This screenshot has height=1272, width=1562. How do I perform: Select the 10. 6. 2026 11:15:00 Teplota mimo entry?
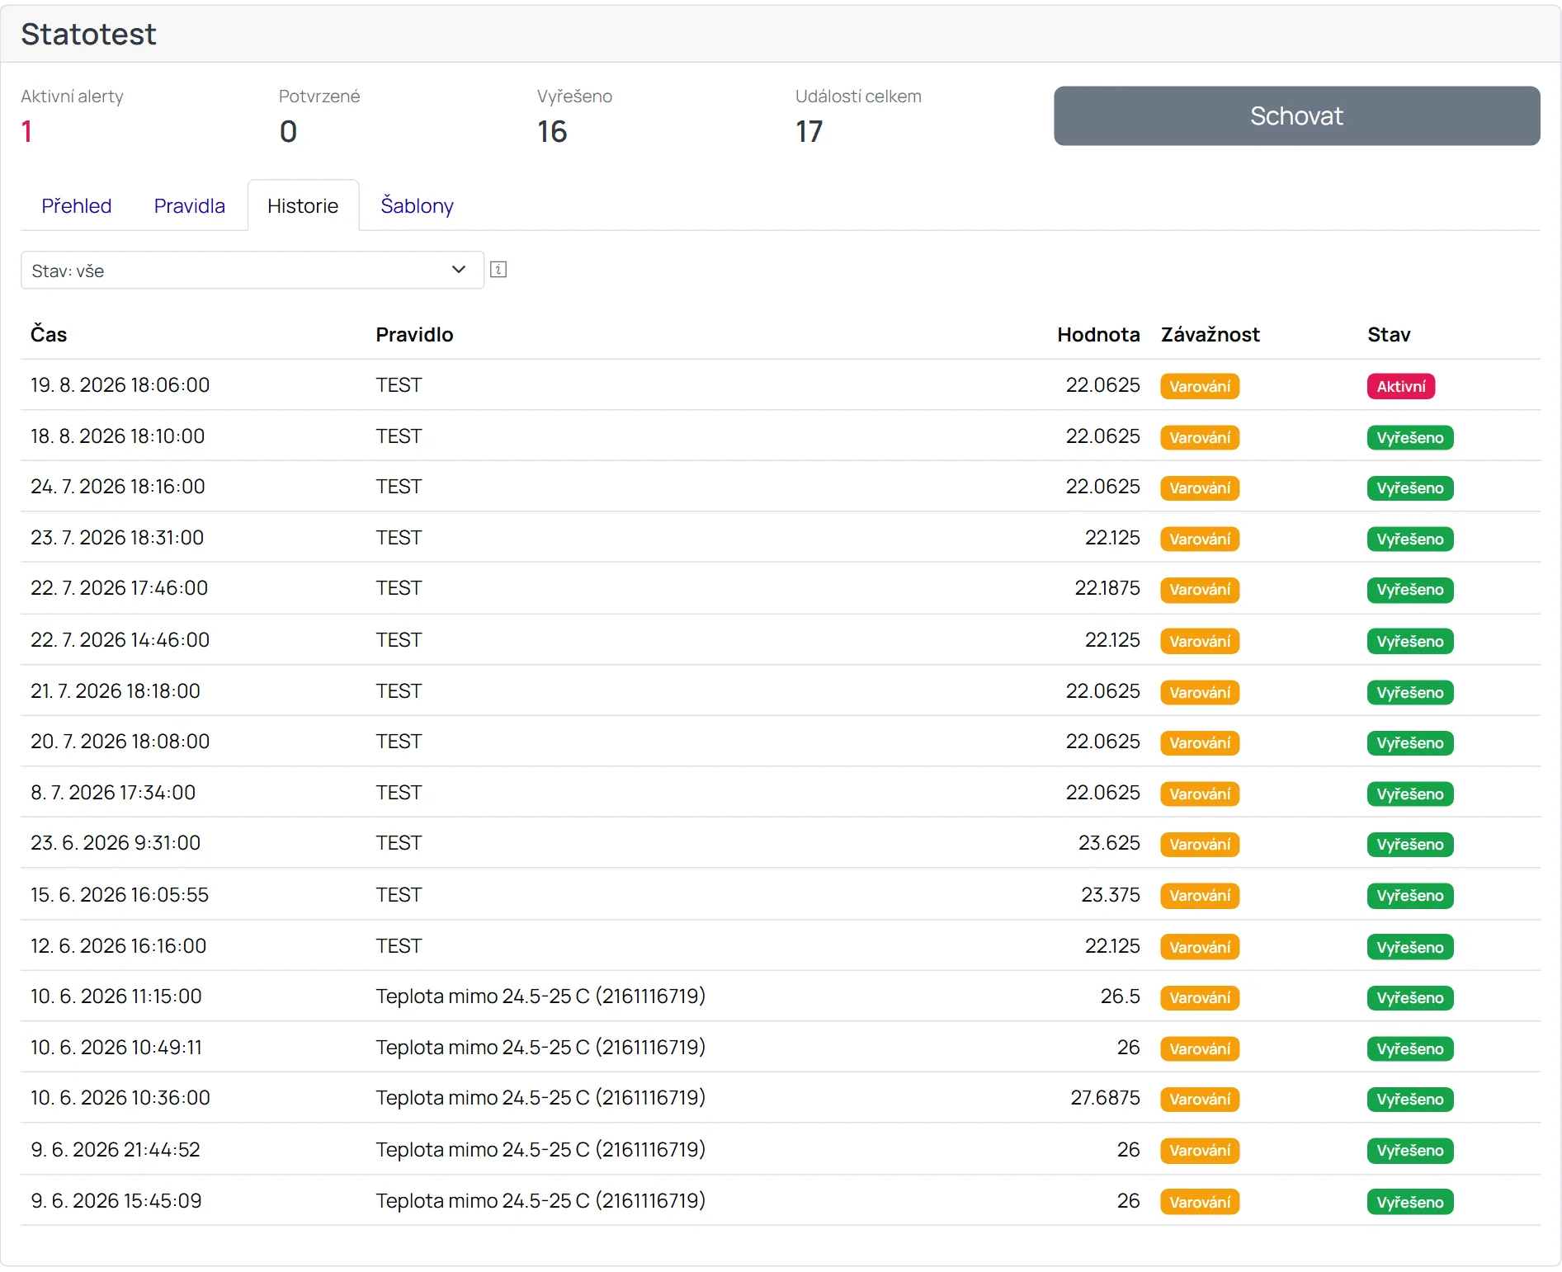(x=781, y=996)
